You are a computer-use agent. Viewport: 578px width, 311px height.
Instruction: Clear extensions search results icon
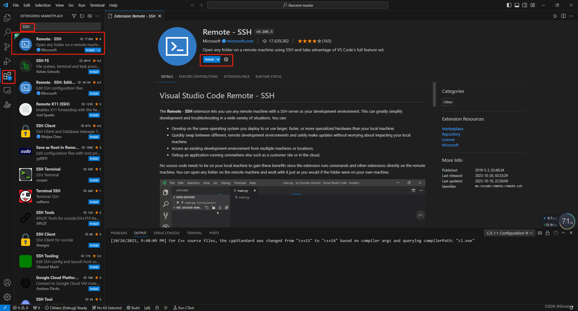90,16
